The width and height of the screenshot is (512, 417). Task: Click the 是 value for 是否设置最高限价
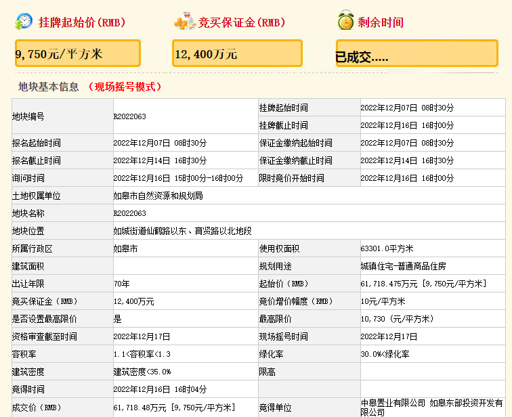(x=118, y=319)
